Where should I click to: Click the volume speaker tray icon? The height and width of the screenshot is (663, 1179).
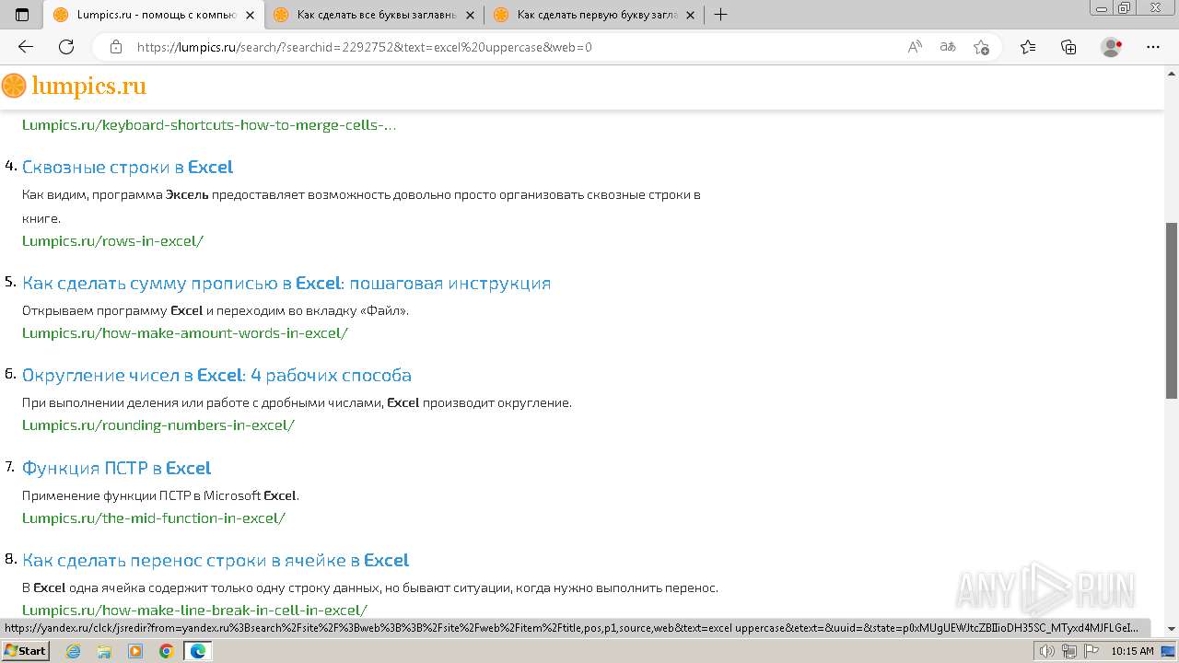[x=1047, y=651]
